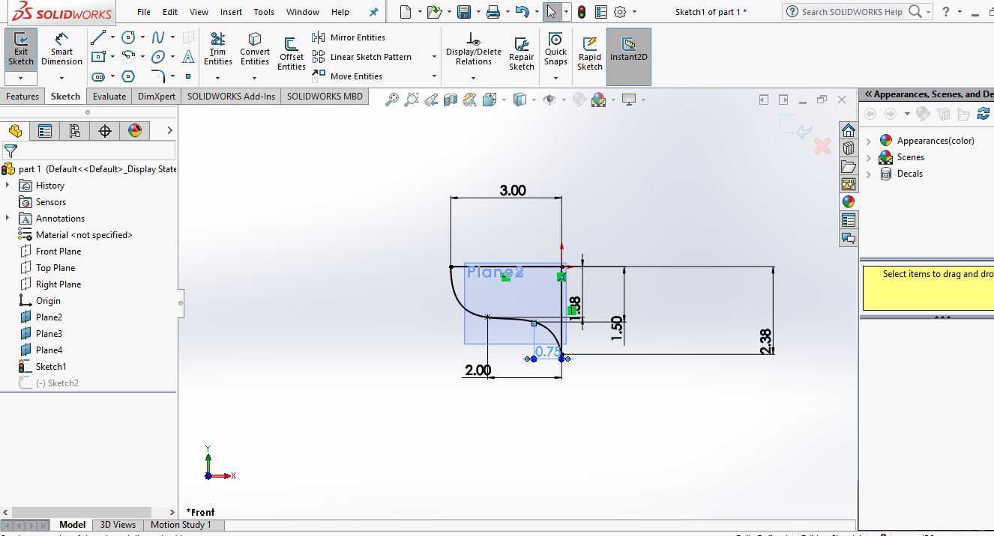The image size is (994, 536).
Task: Click the Rebuild traffic light icon
Action: tap(582, 12)
